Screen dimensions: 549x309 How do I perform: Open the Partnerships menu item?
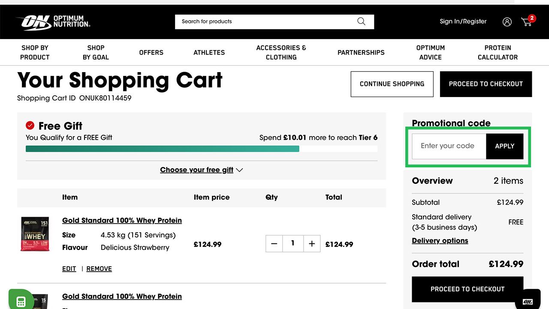(361, 52)
